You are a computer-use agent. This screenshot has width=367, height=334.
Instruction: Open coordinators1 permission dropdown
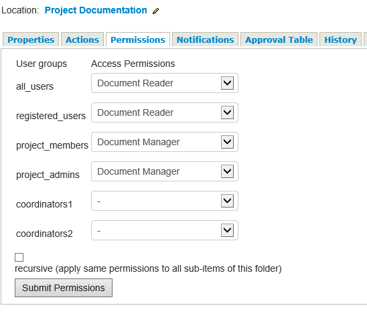tap(165, 201)
